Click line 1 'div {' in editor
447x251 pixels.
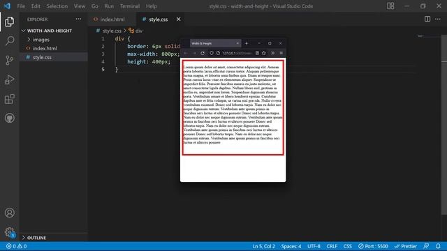click(123, 39)
